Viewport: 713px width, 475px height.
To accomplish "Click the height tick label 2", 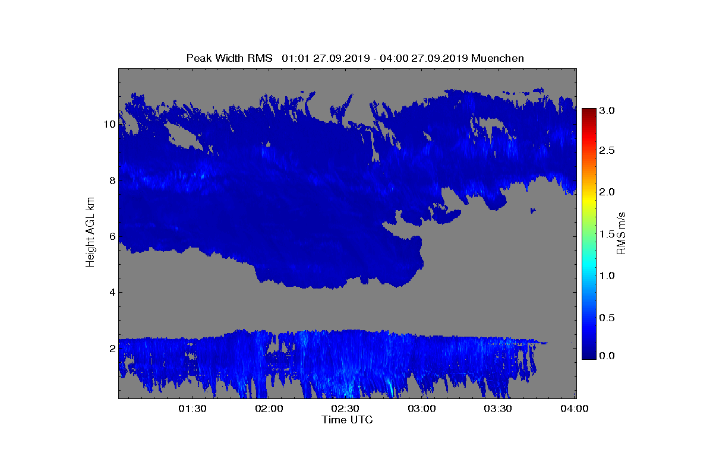I will click(112, 349).
